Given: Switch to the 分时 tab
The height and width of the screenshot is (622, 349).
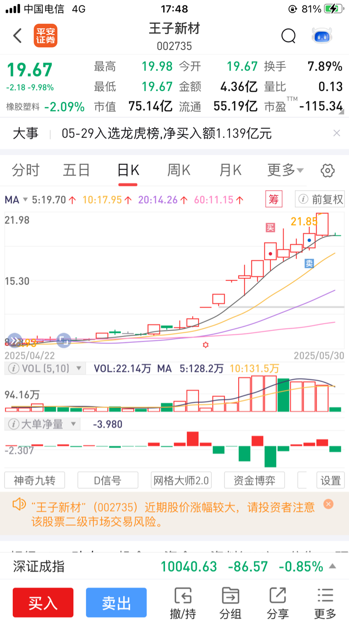Looking at the screenshot, I should [x=26, y=170].
